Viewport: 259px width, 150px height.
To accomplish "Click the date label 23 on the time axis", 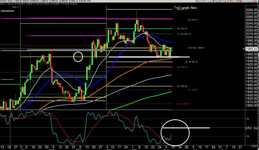I will (x=40, y=147).
